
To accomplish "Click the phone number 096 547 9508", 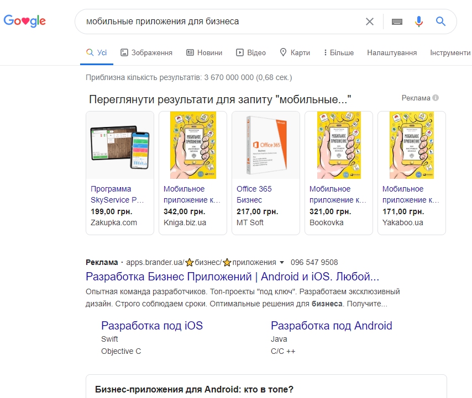I will point(314,262).
